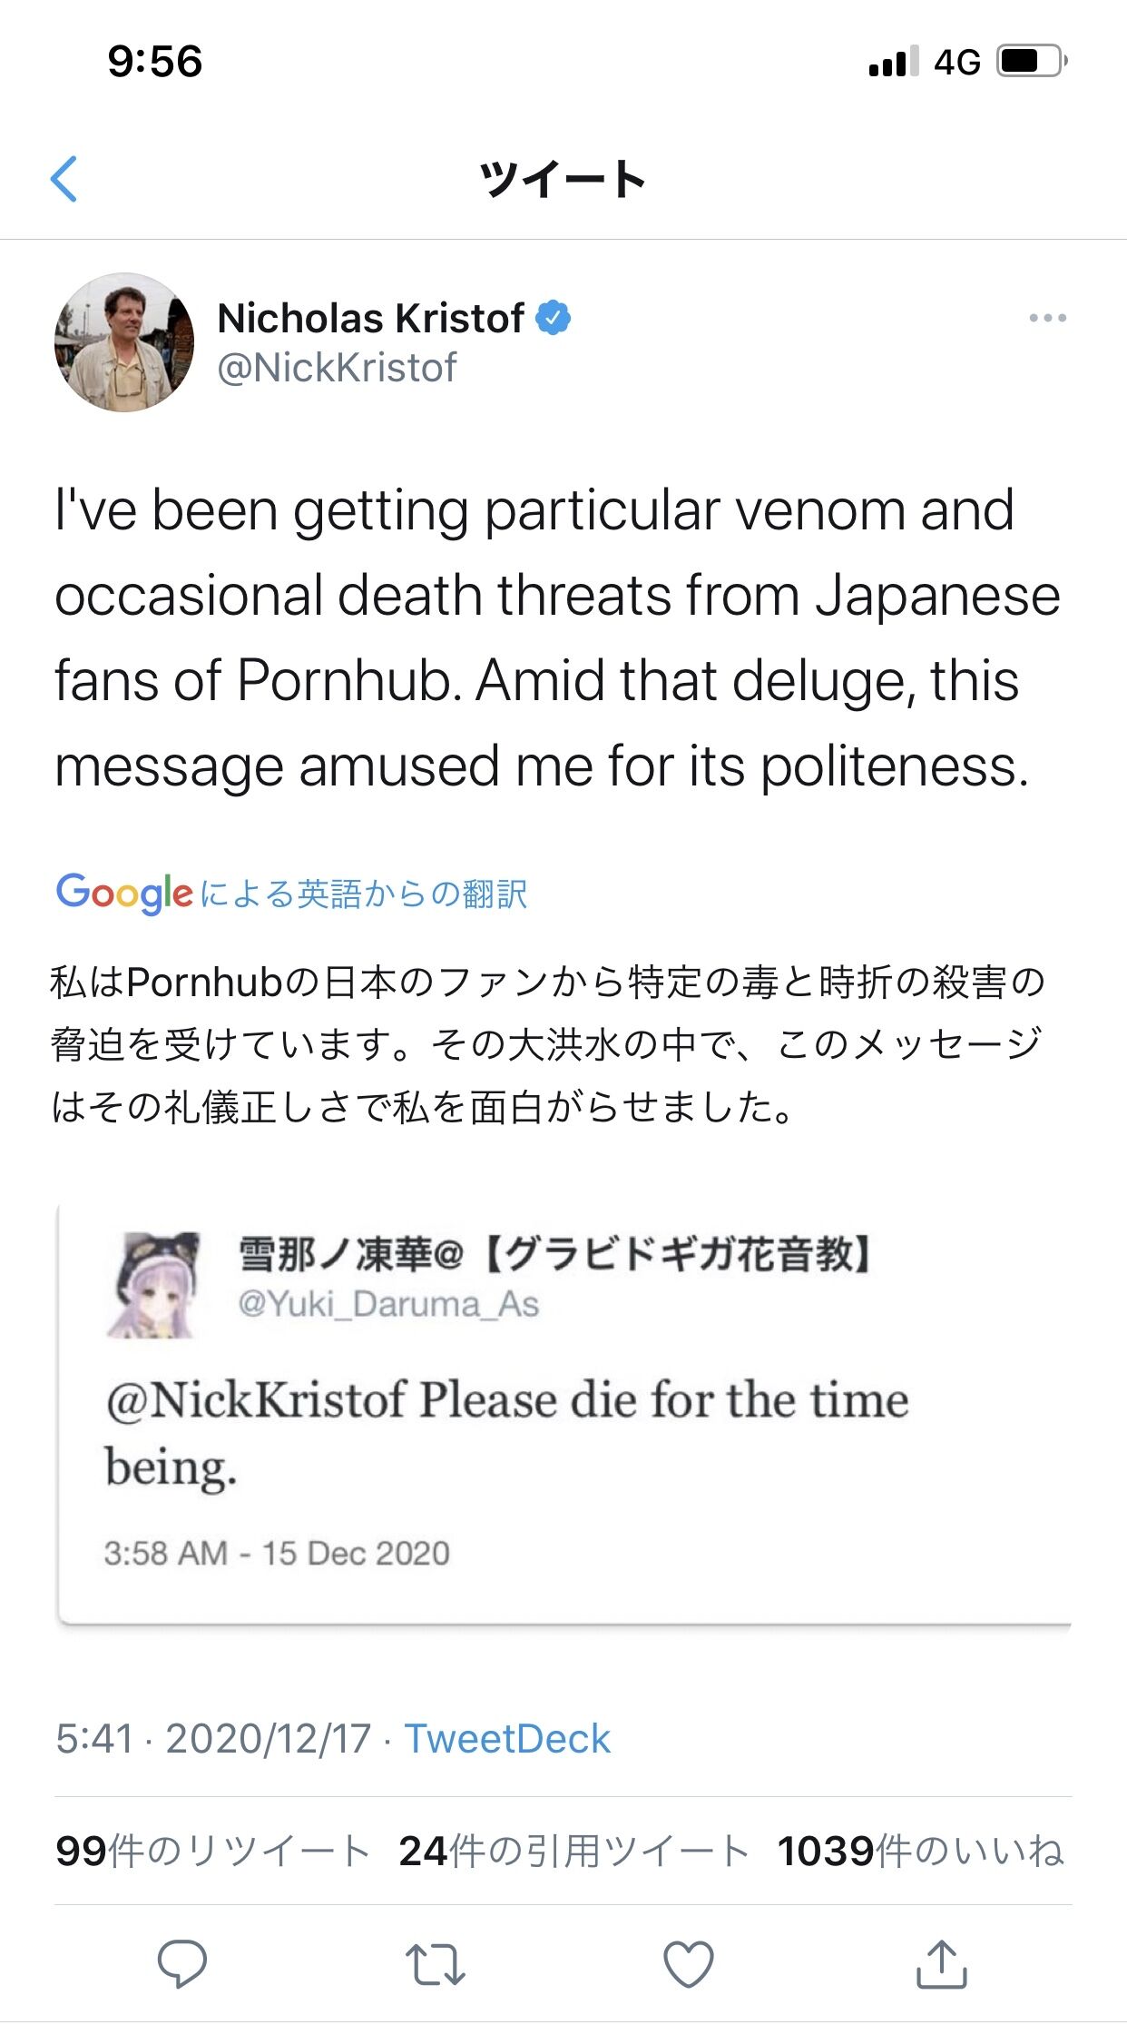Tap the Google translation attribution link

pyautogui.click(x=291, y=894)
